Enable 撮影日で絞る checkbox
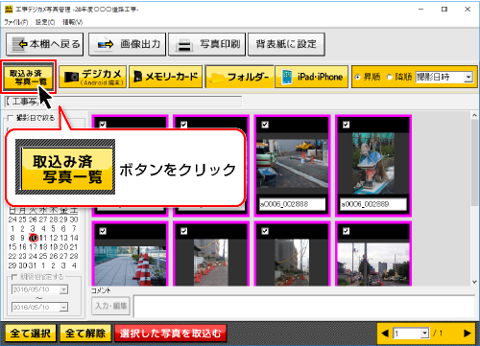 [11, 118]
